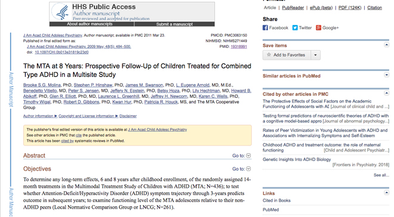Image resolution: width=394 pixels, height=217 pixels.
Task: Click the Facebook share icon
Action: 265,28
